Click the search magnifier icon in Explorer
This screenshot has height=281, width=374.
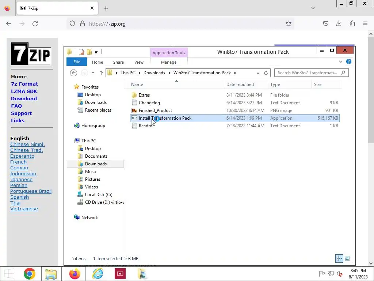pos(343,73)
